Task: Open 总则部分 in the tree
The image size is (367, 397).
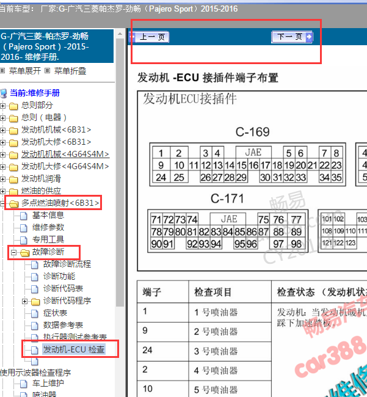Action: coord(37,105)
